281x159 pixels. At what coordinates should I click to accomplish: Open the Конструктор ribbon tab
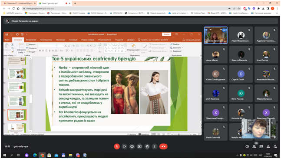[x=46, y=40]
